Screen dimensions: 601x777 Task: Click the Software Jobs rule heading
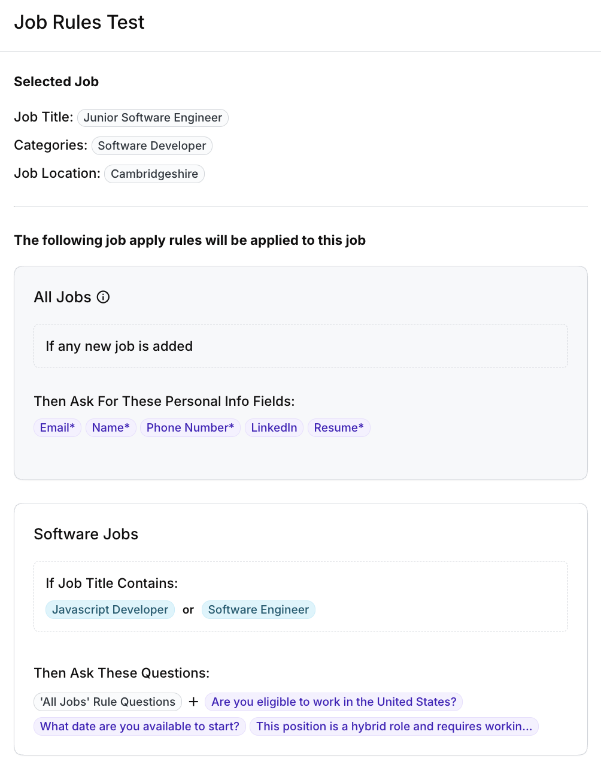pyautogui.click(x=86, y=535)
